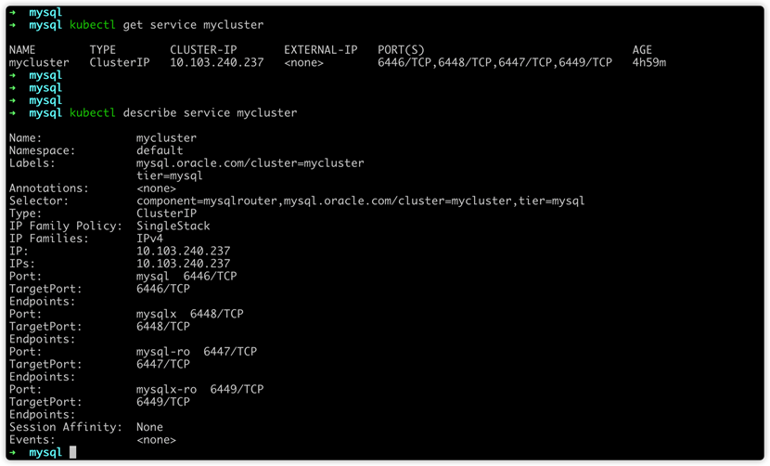Viewport: 770px width, 466px height.
Task: Click the 'Session Affinity:' label
Action: point(65,427)
